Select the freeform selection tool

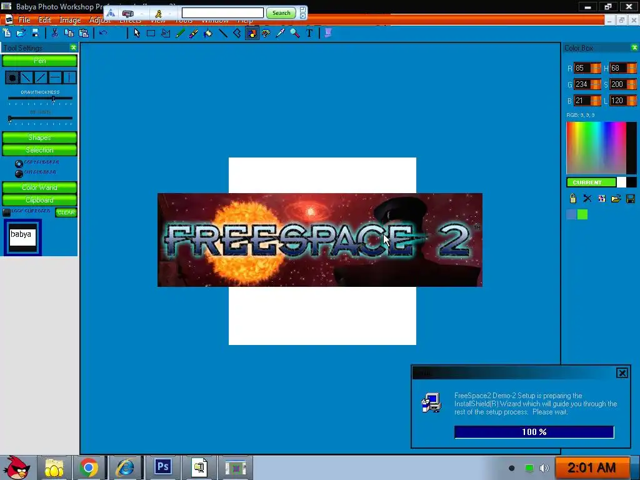[165, 33]
